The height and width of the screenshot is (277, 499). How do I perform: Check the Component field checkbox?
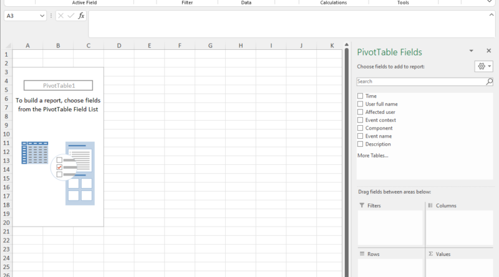coord(361,128)
